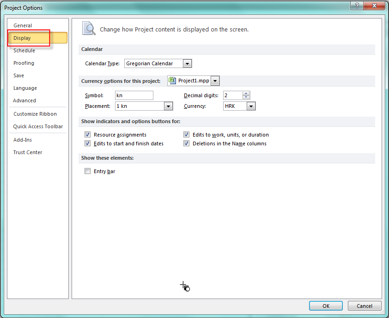Uncheck Edits to start and finish dates
Viewport: 389px width, 318px height.
(87, 143)
